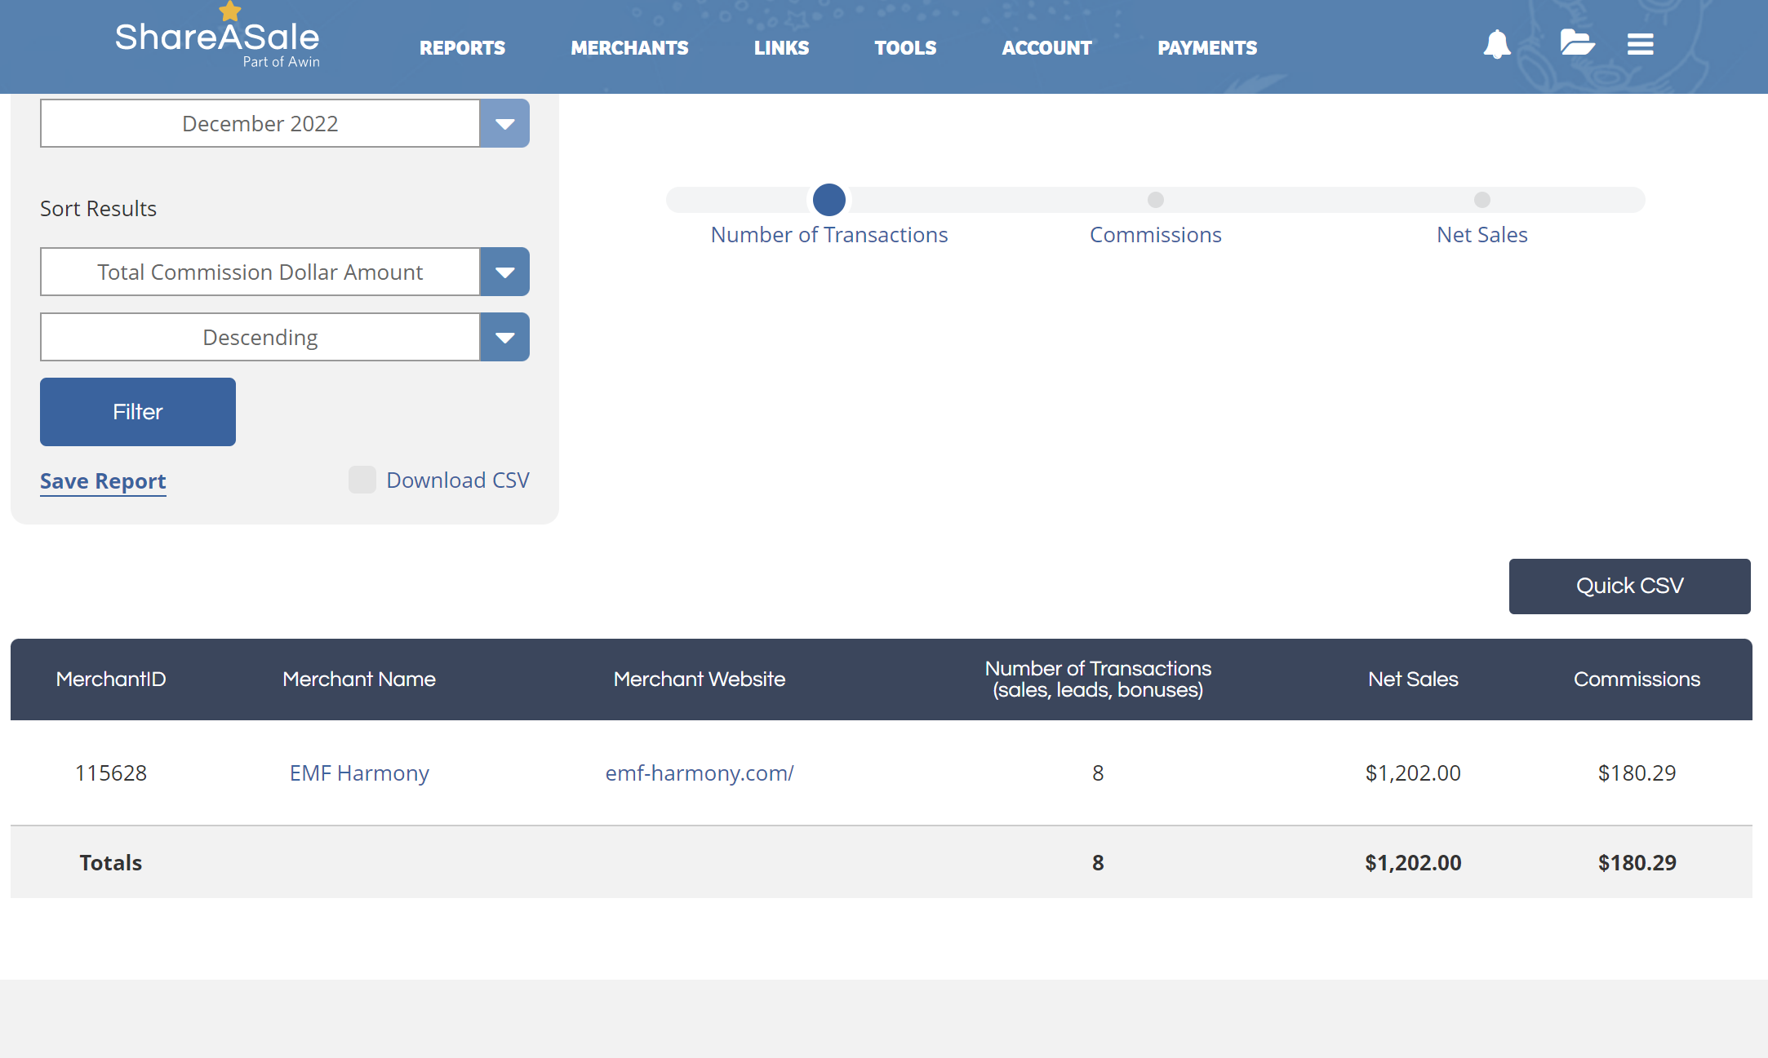The image size is (1768, 1058).
Task: Click the Sort Results label
Action: [98, 209]
